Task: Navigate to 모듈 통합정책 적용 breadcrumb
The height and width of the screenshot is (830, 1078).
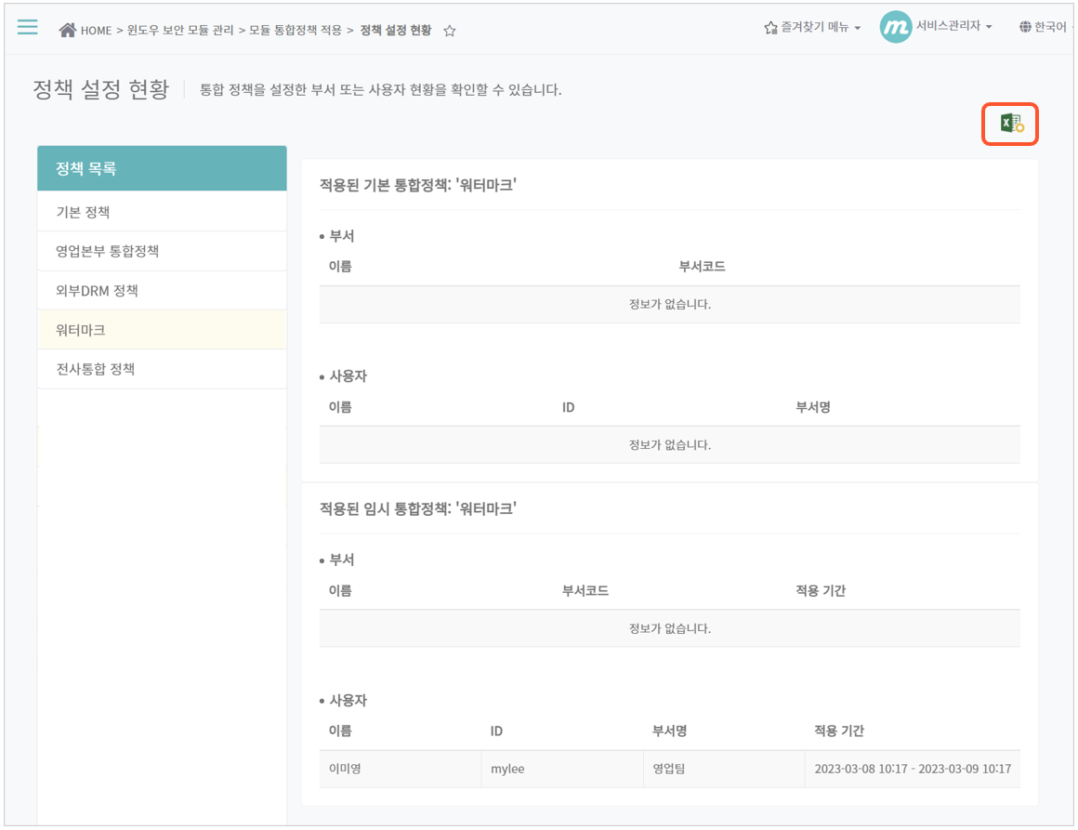Action: 295,31
